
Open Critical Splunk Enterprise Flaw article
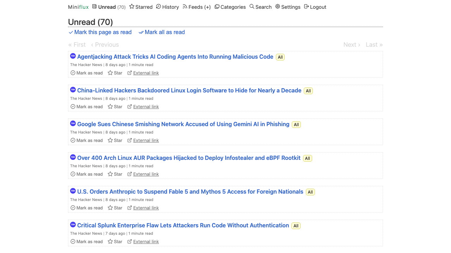tap(183, 226)
